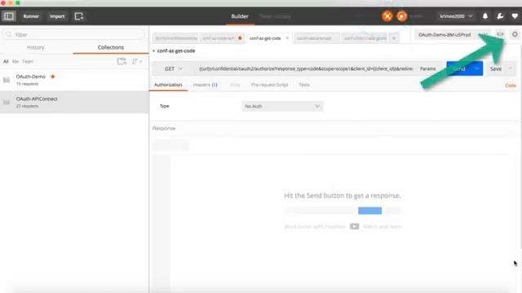Screen dimensions: 522x293
Task: Open a new window with the plus-window icon
Action: tap(79, 16)
